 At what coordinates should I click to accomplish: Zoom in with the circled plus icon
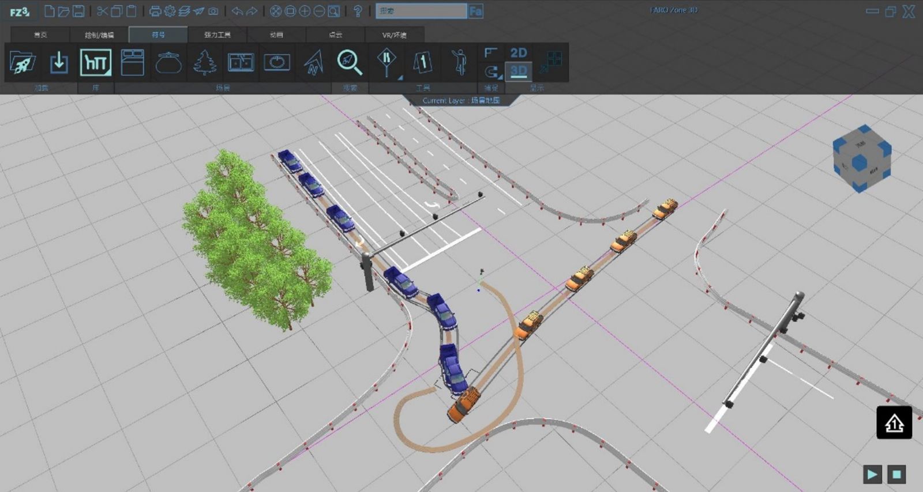point(305,11)
